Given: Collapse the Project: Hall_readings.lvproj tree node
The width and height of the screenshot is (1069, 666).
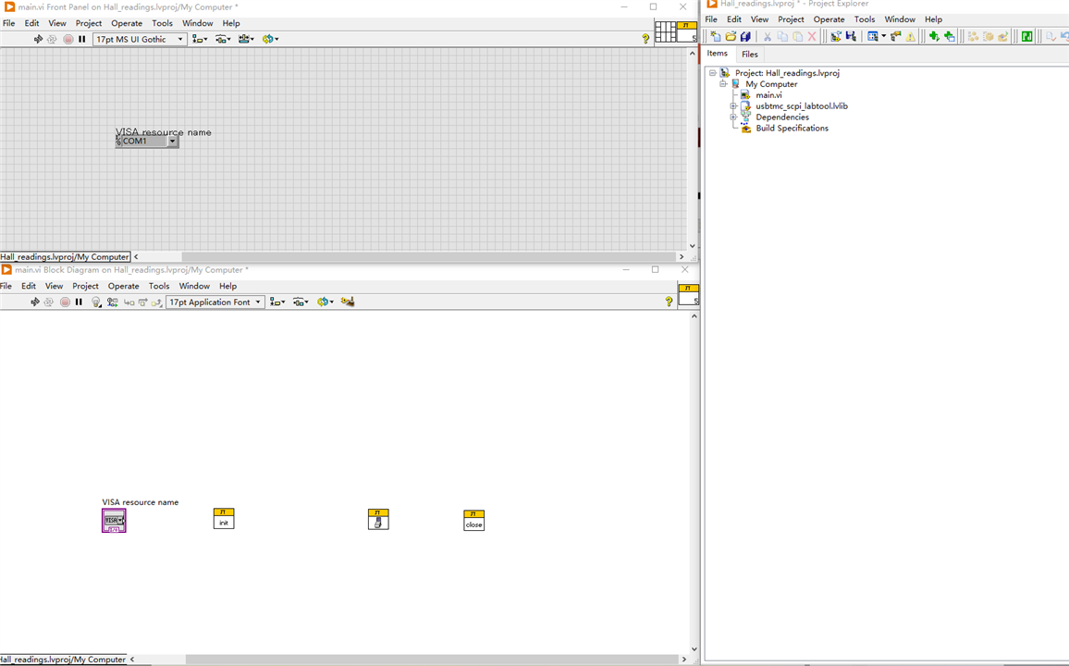Looking at the screenshot, I should click(712, 73).
